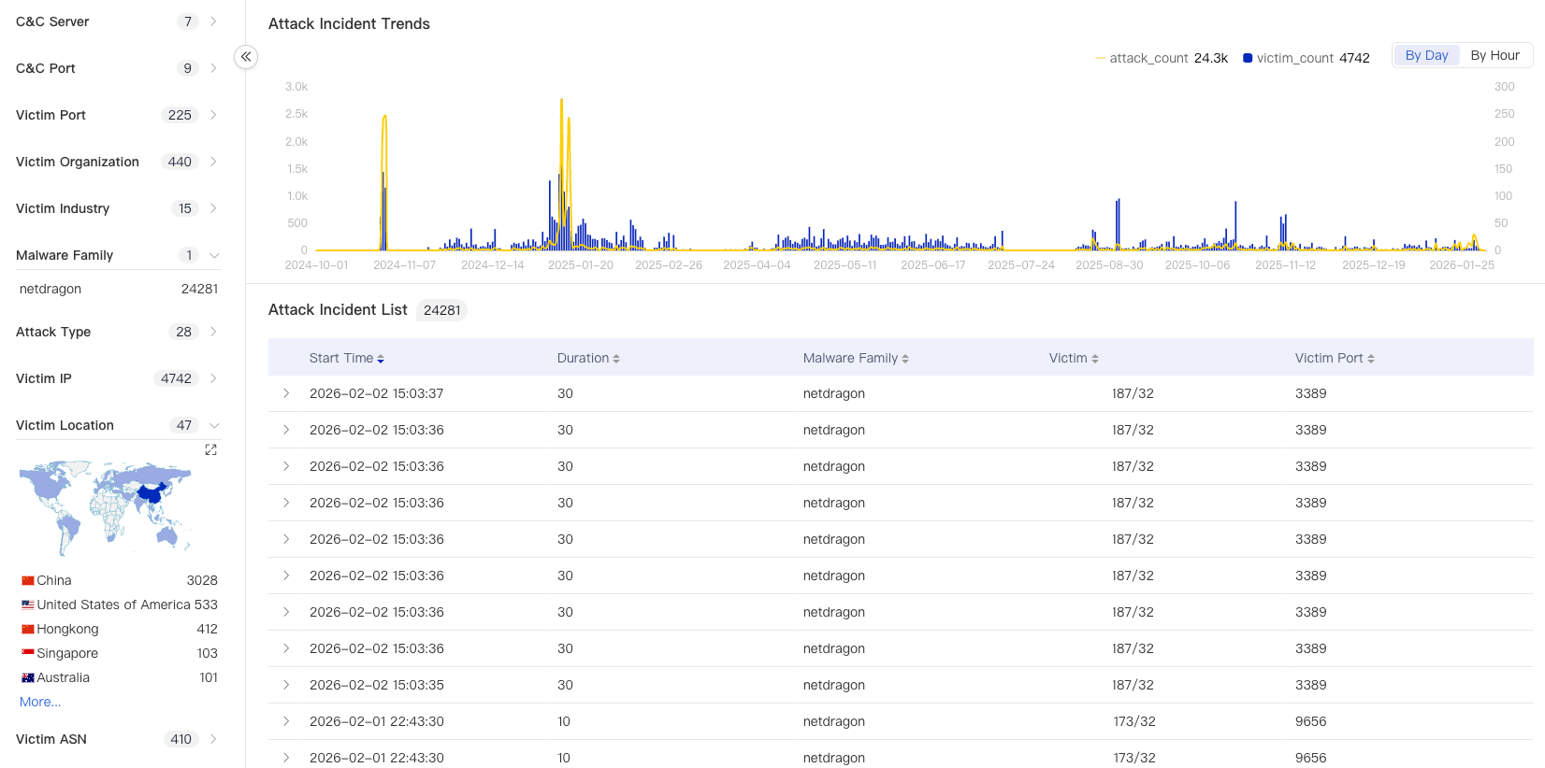Open the C&C Server filter arrow
This screenshot has width=1545, height=768.
tap(213, 21)
